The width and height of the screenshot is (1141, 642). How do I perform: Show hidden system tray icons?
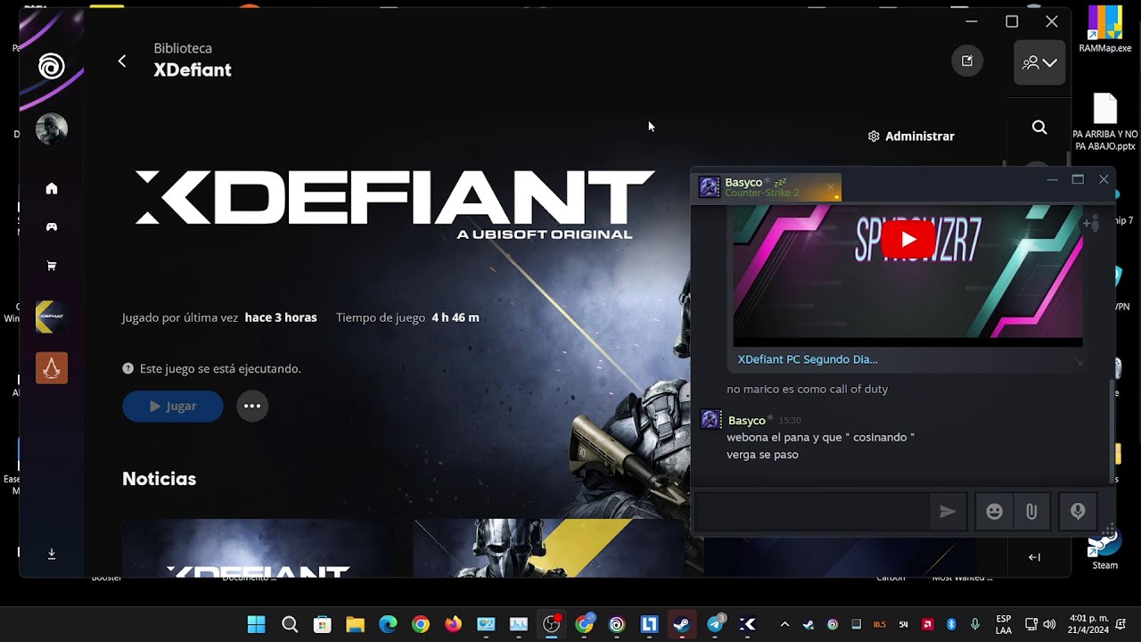784,624
